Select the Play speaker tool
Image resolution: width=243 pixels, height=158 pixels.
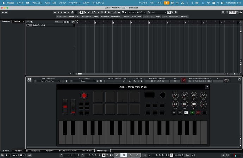point(116,12)
